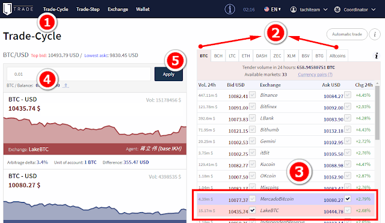385x223 pixels.
Task: Click the US flag language icon
Action: (x=266, y=10)
